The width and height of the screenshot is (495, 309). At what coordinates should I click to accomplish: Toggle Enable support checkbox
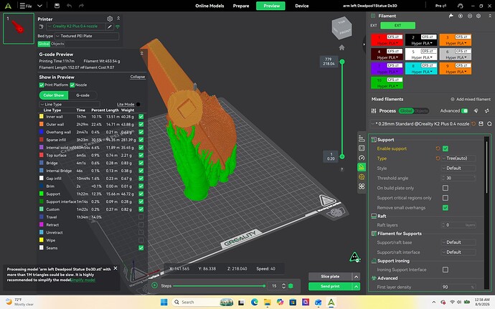445,148
